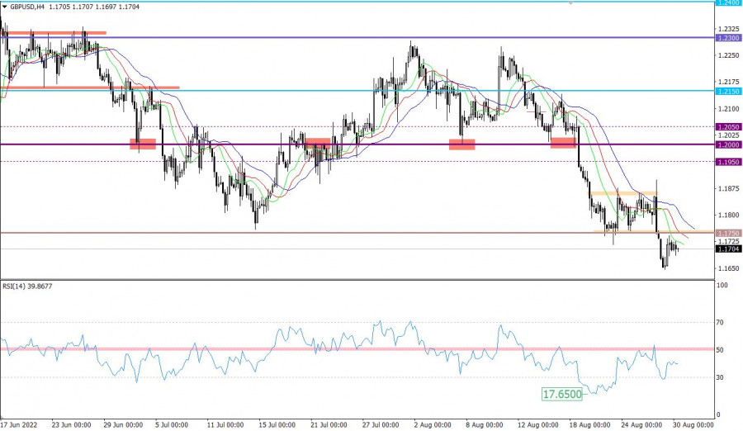Click the 1.1750 price level label
The height and width of the screenshot is (431, 743).
point(727,233)
